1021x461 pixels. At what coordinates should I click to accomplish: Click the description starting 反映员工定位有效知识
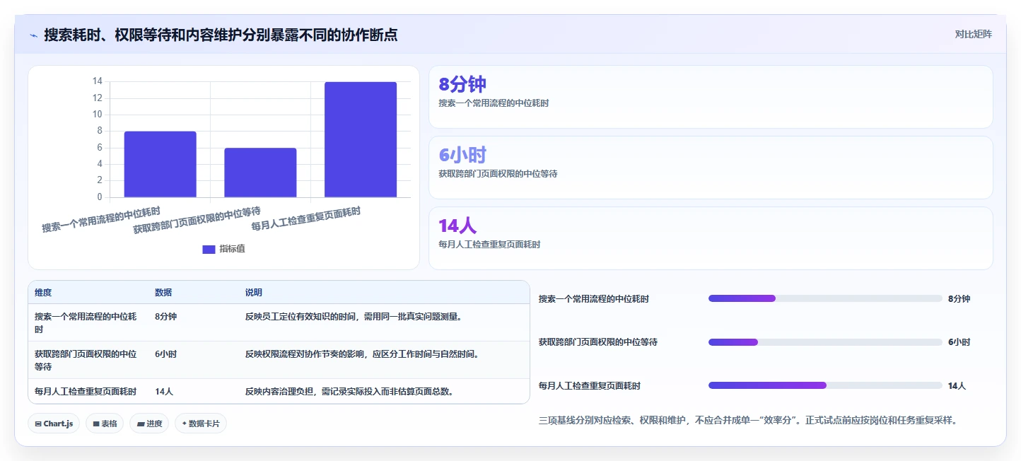coord(354,317)
